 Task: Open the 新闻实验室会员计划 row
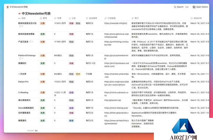click(27, 23)
